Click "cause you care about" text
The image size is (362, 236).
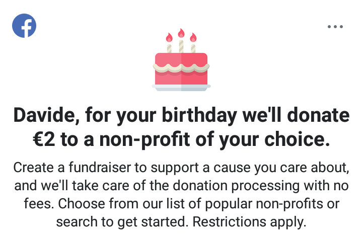coord(281,168)
